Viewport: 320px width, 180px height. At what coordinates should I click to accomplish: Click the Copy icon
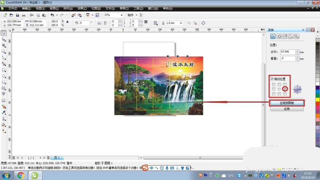pyautogui.click(x=38, y=15)
